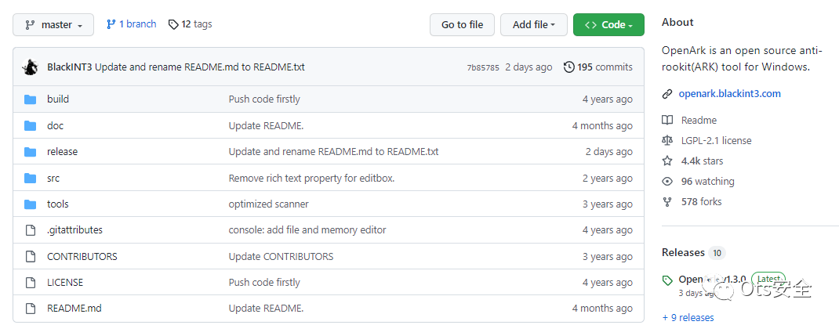839x325 pixels.
Task: Open the Releases heading link
Action: pos(683,252)
